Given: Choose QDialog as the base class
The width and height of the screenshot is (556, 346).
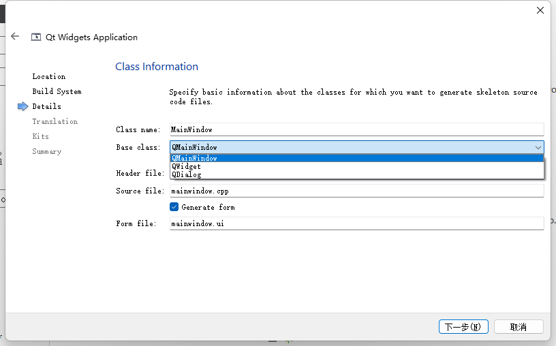Looking at the screenshot, I should tap(357, 174).
